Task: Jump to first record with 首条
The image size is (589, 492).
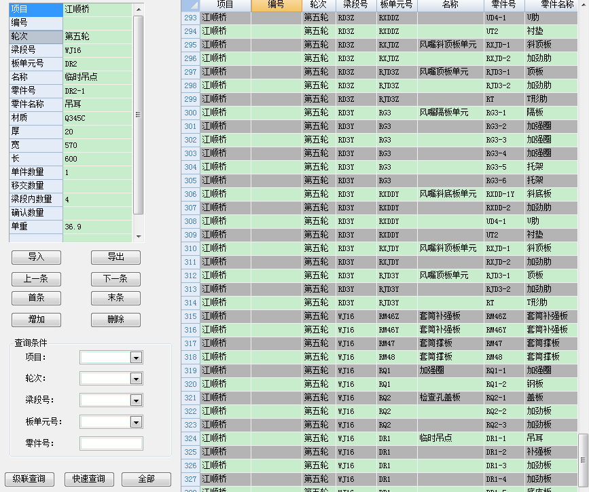Action: point(37,298)
